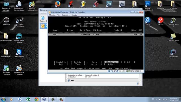This screenshot has width=181, height=102.
Task: Open the Documentos - Acceso directo shortcut
Action: click(19, 6)
